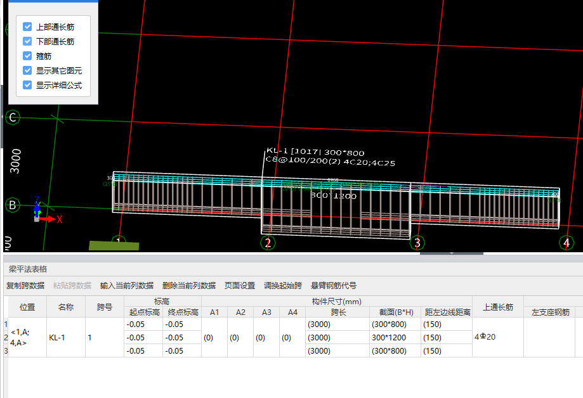This screenshot has width=583, height=398.
Task: Toggle the 箍筋 checkbox
Action: (27, 56)
